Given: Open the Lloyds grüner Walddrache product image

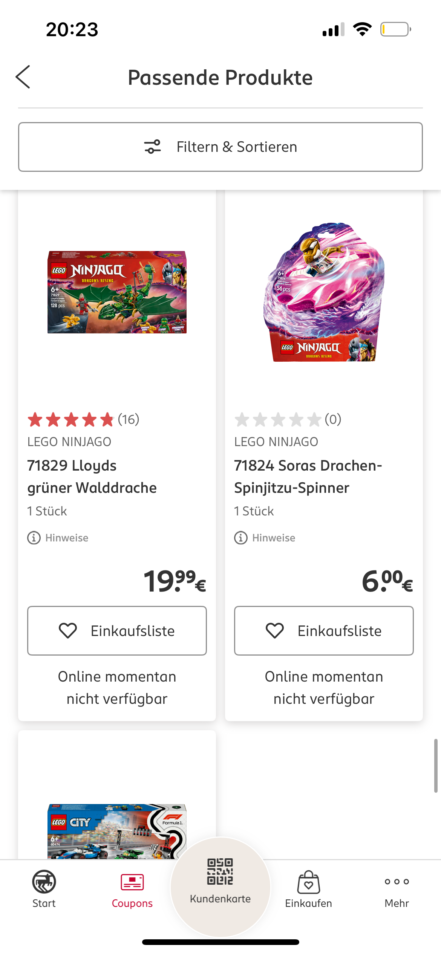Looking at the screenshot, I should pos(117,292).
